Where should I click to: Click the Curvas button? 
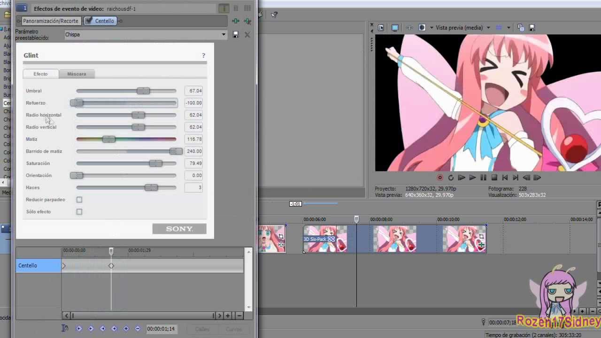pyautogui.click(x=234, y=329)
